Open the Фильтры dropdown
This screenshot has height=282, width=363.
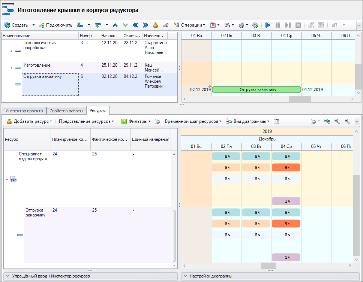click(136, 121)
